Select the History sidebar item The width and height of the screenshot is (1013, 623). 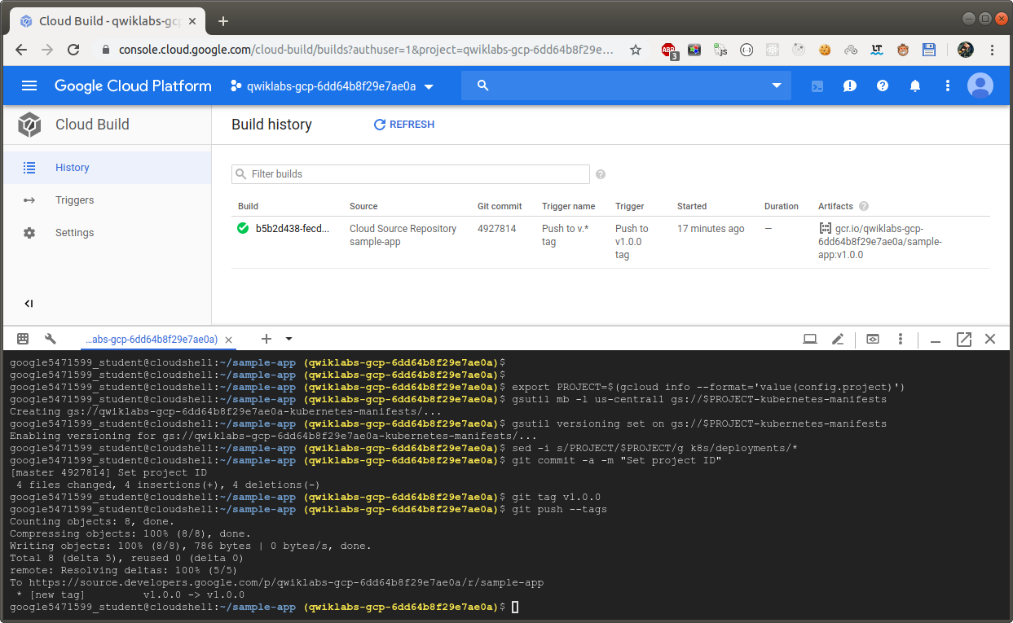(108, 168)
